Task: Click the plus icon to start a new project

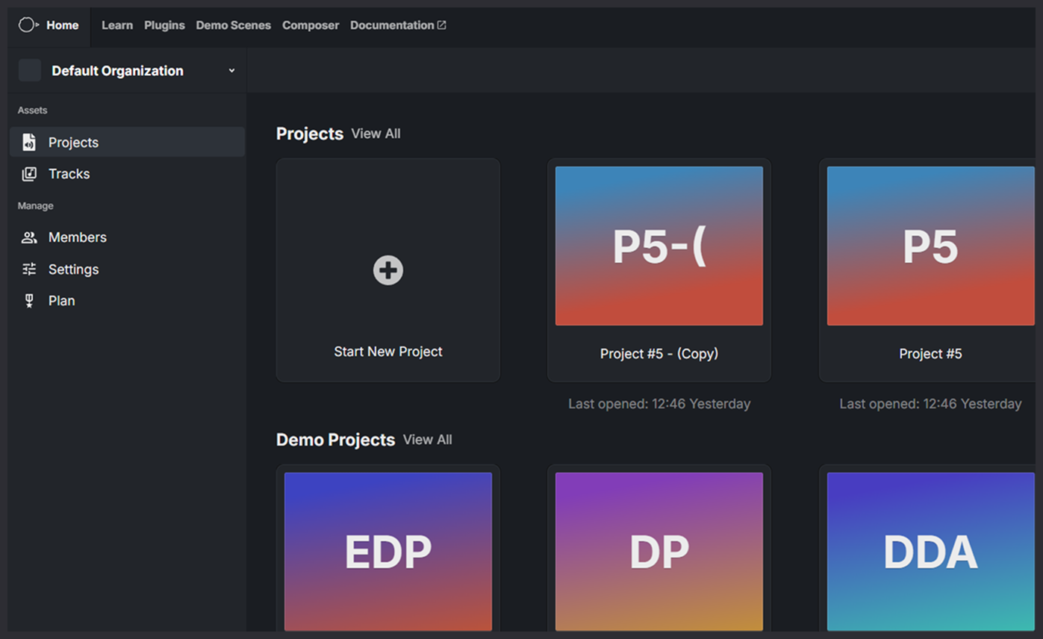Action: pyautogui.click(x=387, y=270)
